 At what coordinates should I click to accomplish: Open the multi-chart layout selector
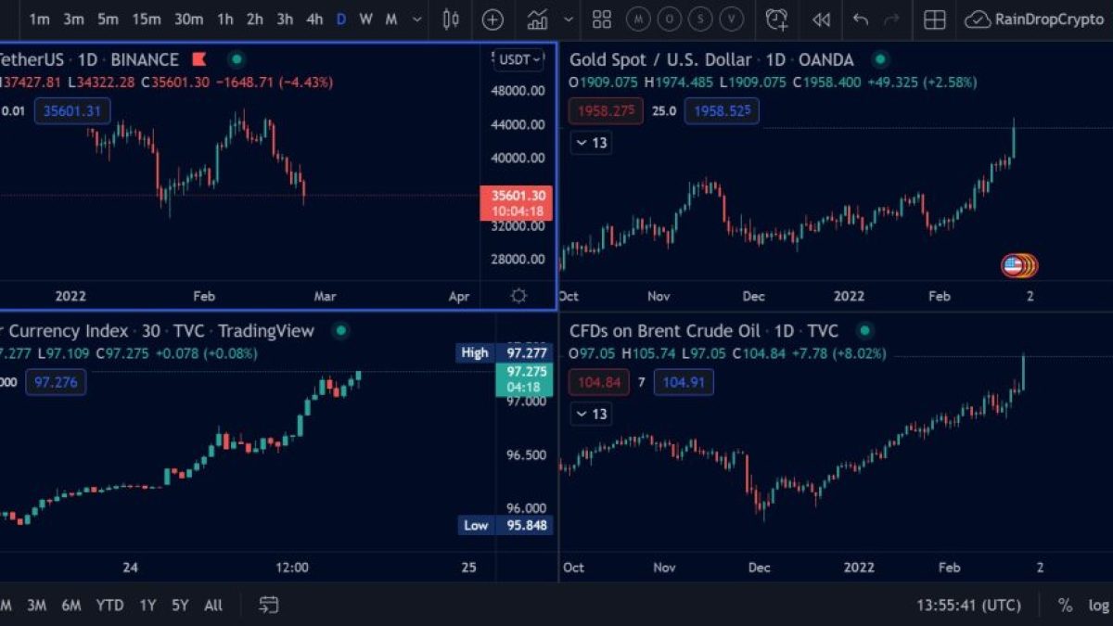click(935, 19)
